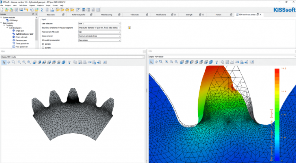Open the 2D modeling assumption dropdown
The height and width of the screenshot is (163, 296).
pyautogui.click(x=99, y=40)
